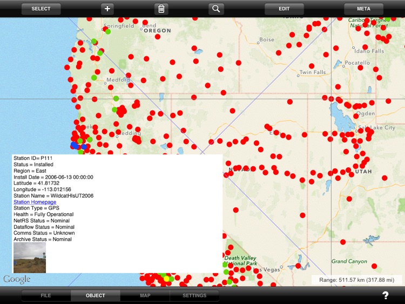Image resolution: width=405 pixels, height=304 pixels.
Task: Tap the Grand Canyon map label
Action: tap(349, 261)
